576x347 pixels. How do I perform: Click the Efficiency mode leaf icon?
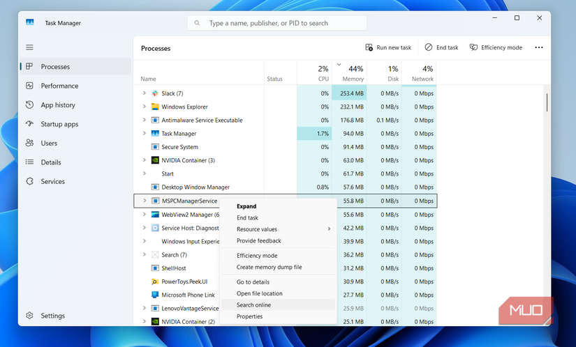click(473, 47)
